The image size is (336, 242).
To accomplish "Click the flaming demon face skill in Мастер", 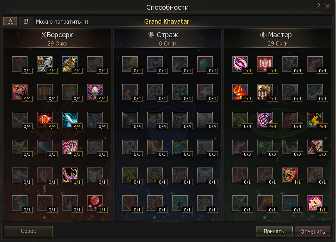I will 240,92.
